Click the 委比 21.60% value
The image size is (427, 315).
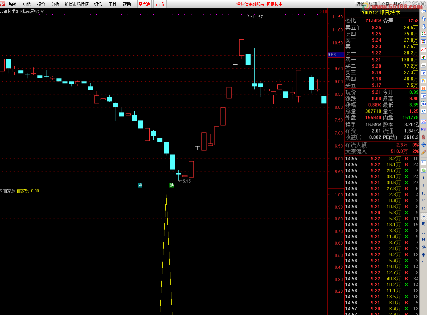(x=373, y=21)
